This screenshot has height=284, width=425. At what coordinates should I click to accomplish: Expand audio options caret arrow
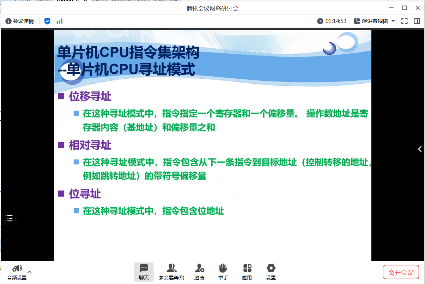[x=30, y=272]
